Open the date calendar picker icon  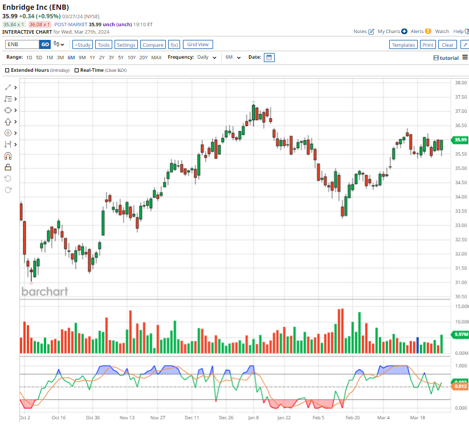pyautogui.click(x=269, y=58)
